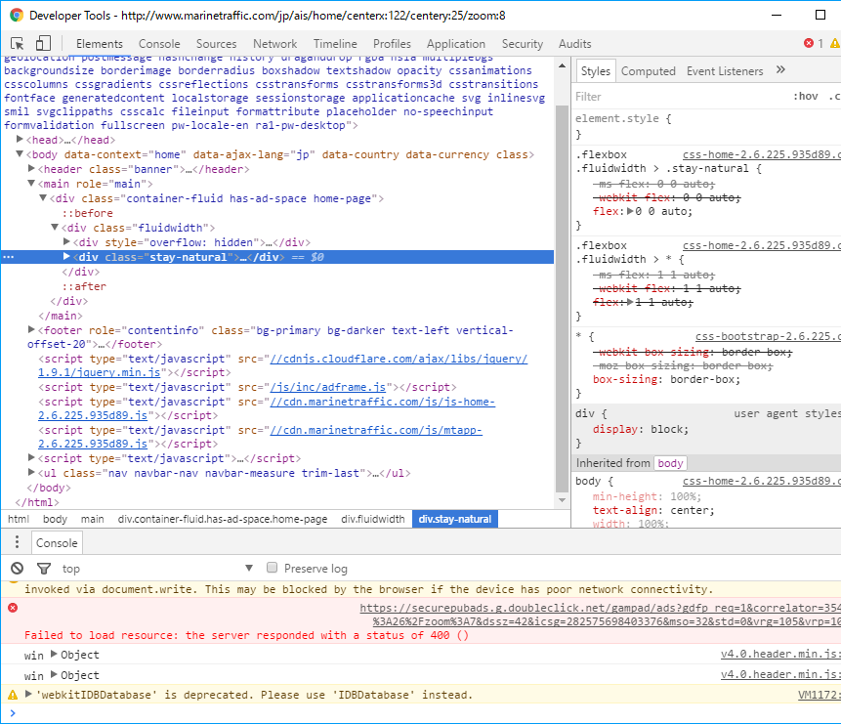Open VM1172 source link
The width and height of the screenshot is (841, 724).
(x=819, y=695)
